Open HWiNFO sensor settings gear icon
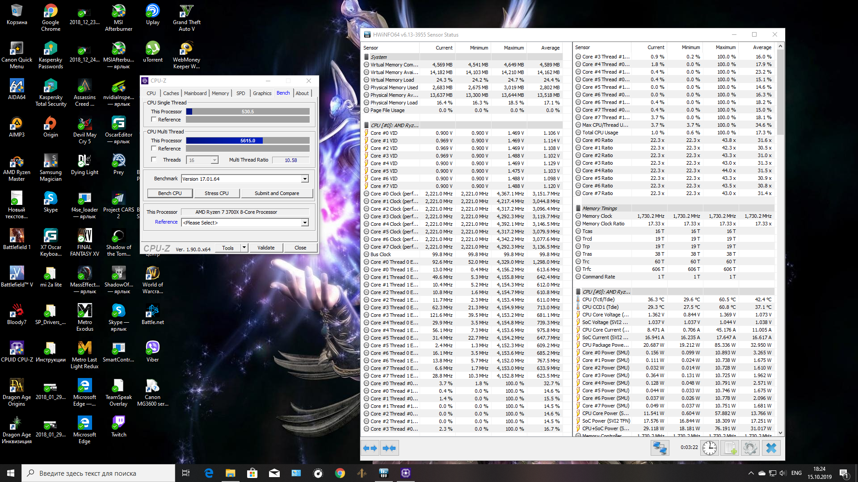Screen dimensions: 858x482 [750, 448]
